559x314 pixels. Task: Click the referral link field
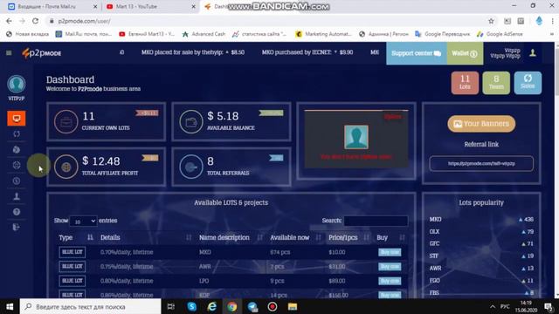coord(481,164)
